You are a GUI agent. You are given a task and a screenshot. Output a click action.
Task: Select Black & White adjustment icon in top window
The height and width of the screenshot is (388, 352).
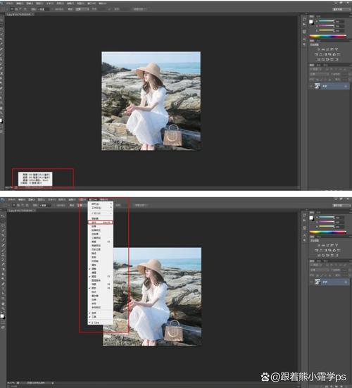point(326,54)
